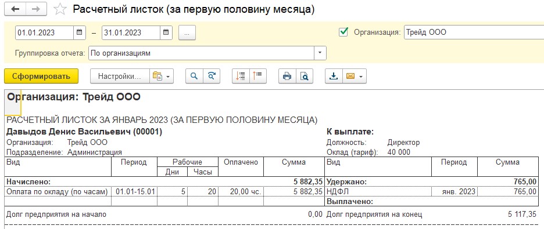Image resolution: width=544 pixels, height=229 pixels.
Task: Click the Организация input field Трейд ООО
Action: pyautogui.click(x=474, y=32)
